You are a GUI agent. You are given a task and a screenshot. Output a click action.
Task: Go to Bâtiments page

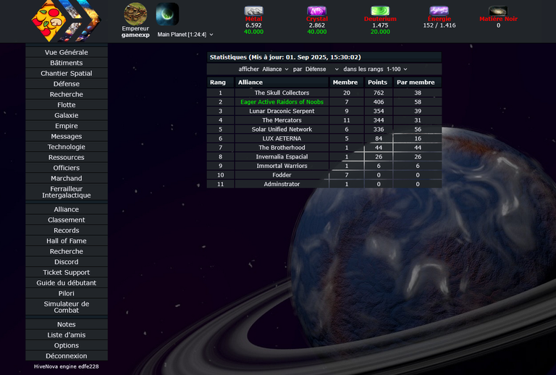pyautogui.click(x=67, y=63)
